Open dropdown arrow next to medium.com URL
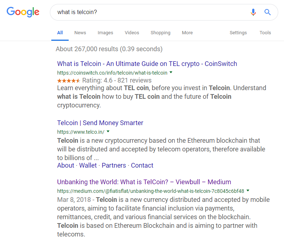Image resolution: width=284 pixels, height=248 pixels. click(248, 191)
